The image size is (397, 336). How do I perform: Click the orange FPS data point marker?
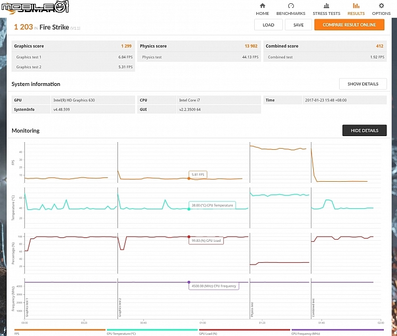click(x=189, y=178)
